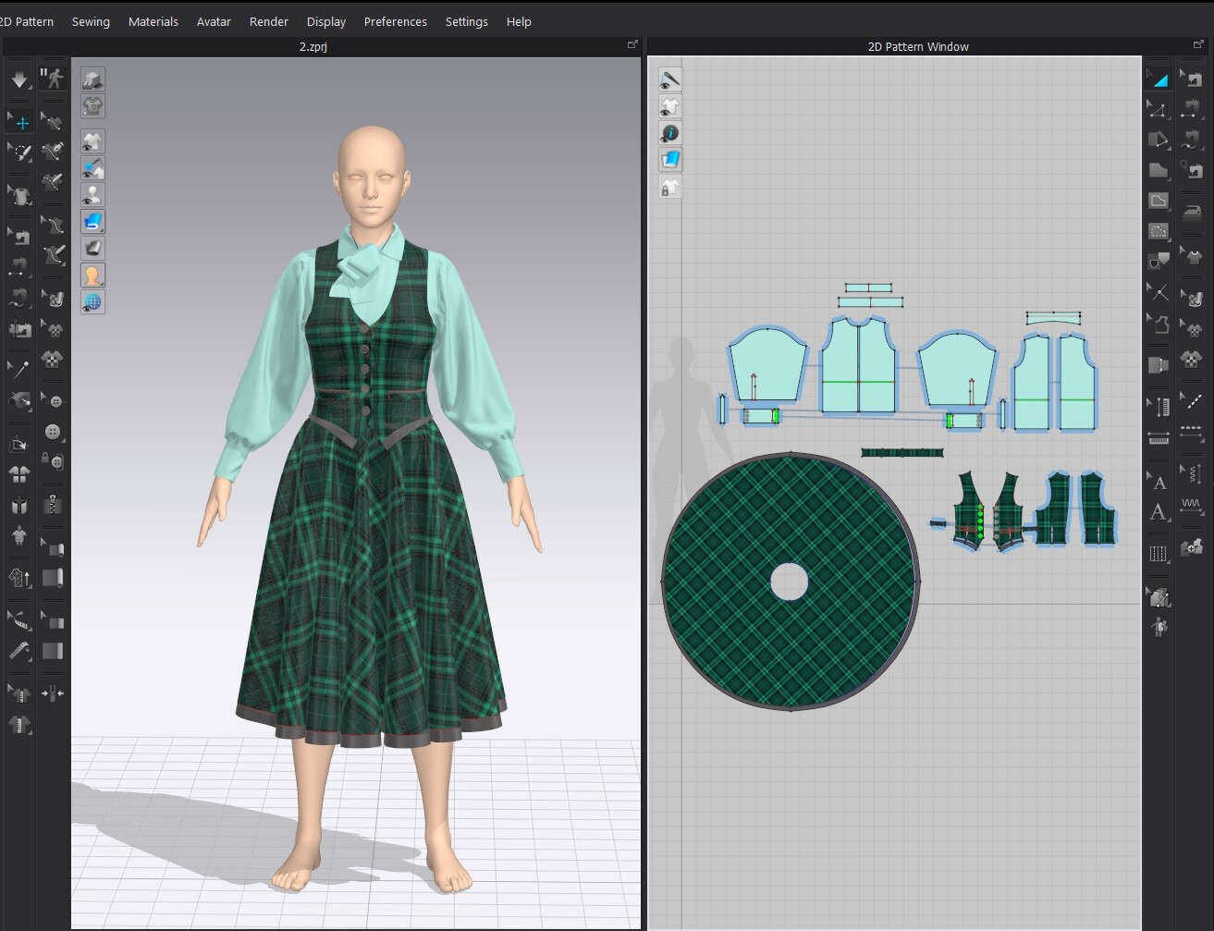
Task: Activate the Simulate tool in the 3D toolbar
Action: tap(18, 79)
